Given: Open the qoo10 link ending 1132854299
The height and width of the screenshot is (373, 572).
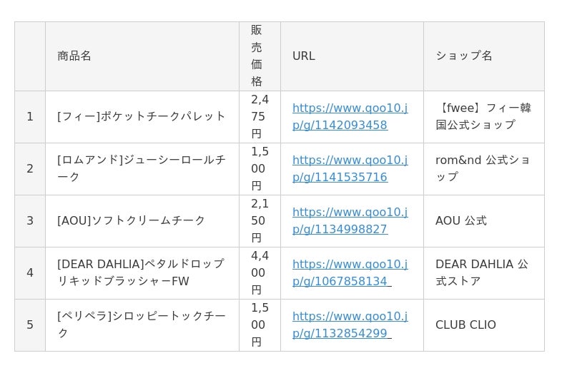Looking at the screenshot, I should (x=350, y=325).
